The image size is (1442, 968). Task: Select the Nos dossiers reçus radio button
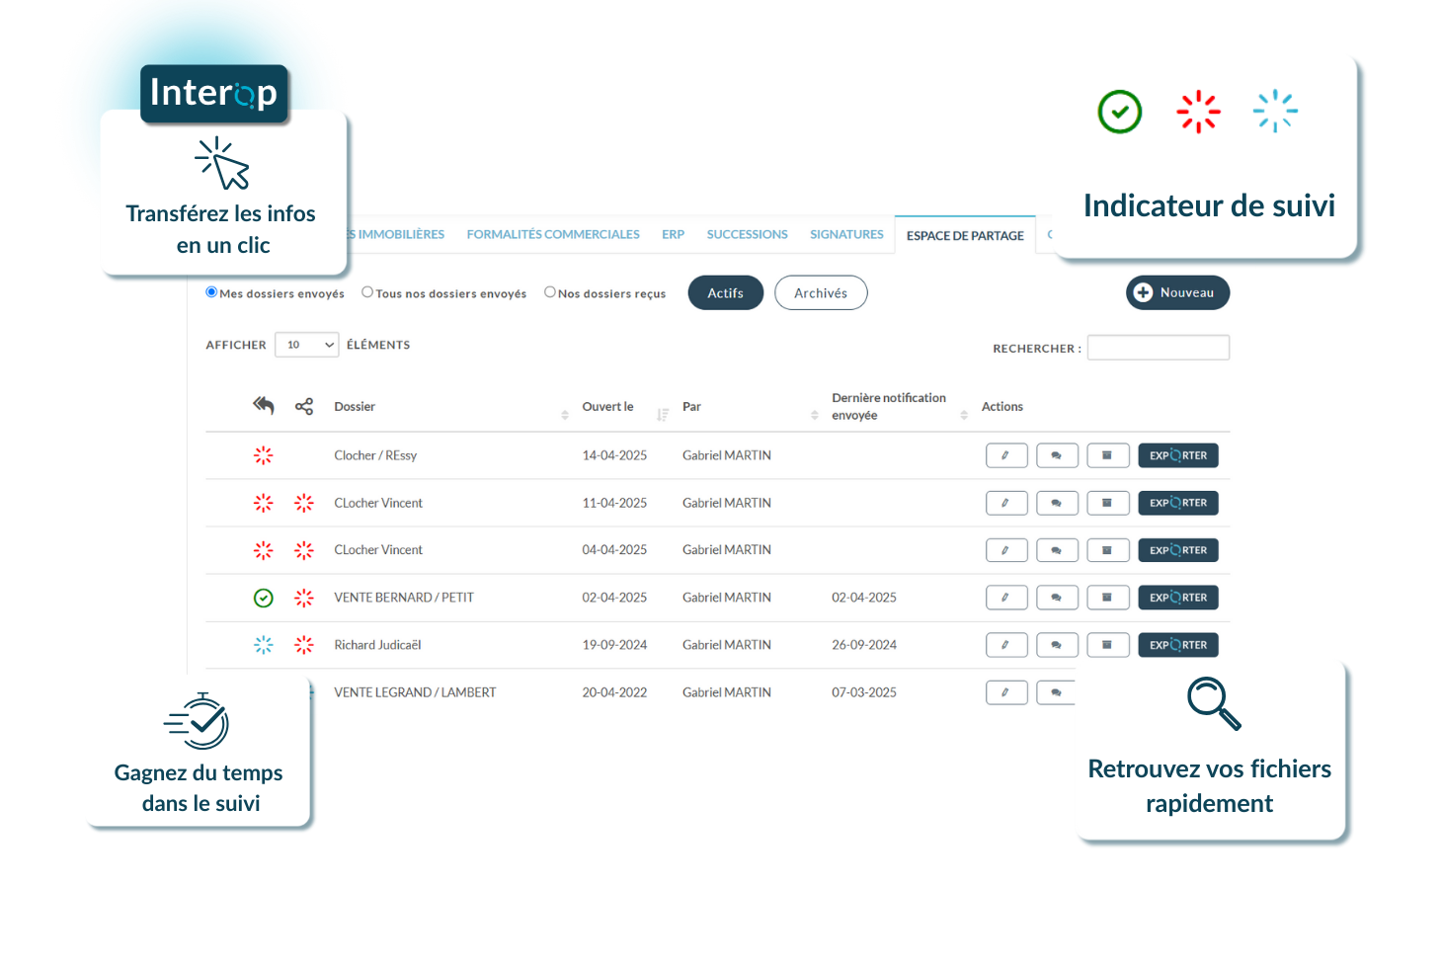click(x=550, y=291)
